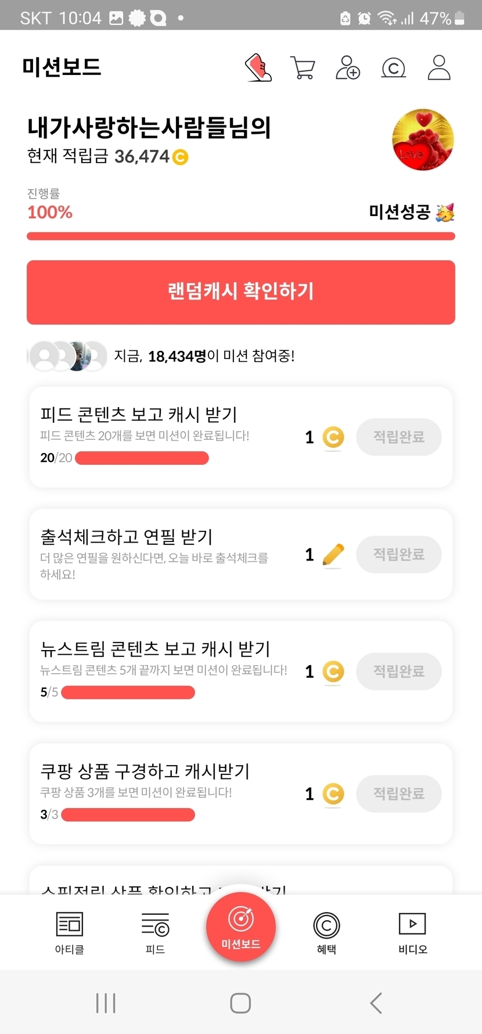Viewport: 482px width, 1034px height.
Task: Select the 미션보드 center tab
Action: click(x=241, y=927)
